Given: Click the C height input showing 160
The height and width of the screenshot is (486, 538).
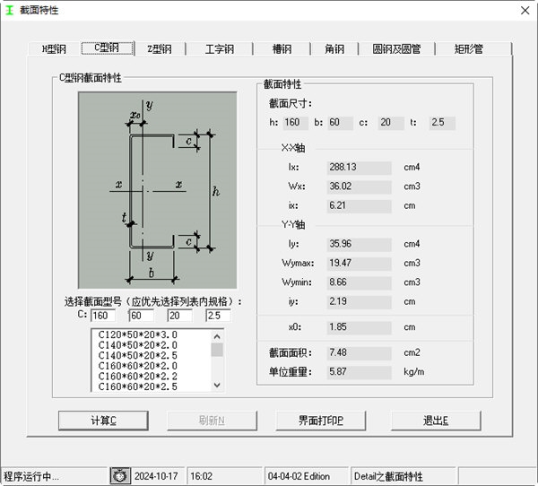Looking at the screenshot, I should coord(103,316).
